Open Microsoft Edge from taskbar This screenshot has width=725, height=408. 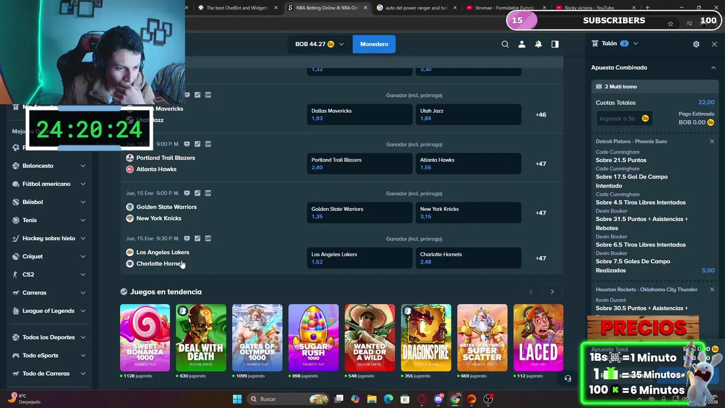point(388,399)
